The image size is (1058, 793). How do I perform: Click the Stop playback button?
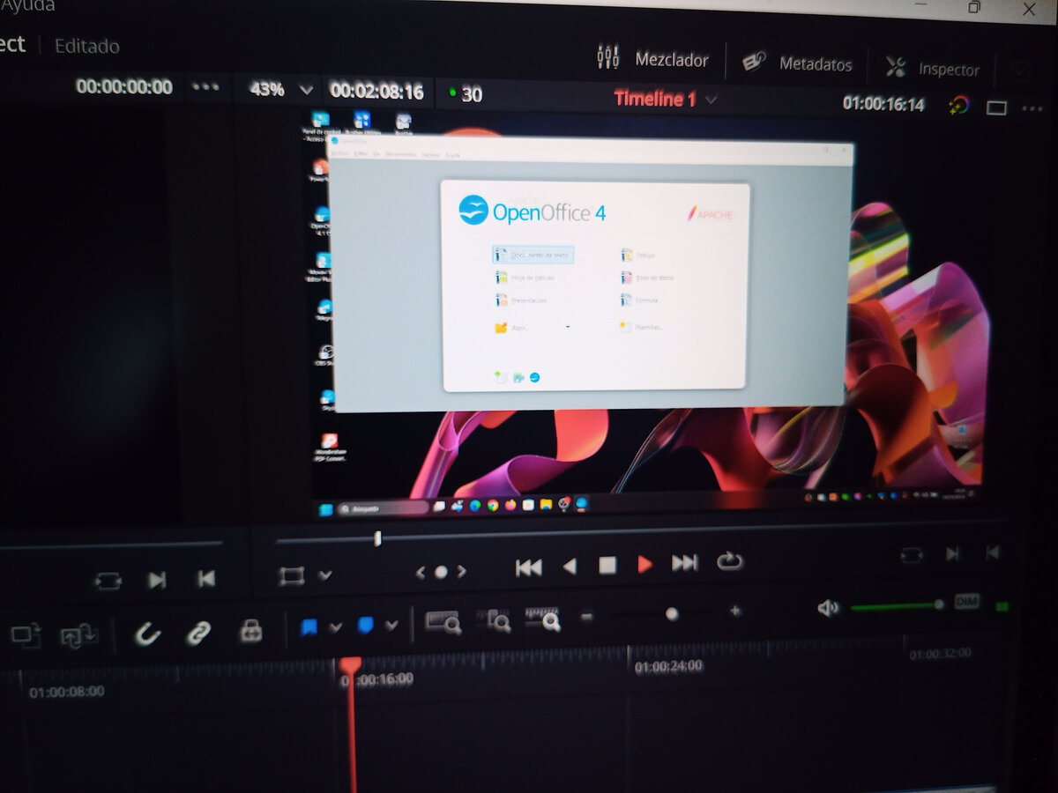(607, 565)
